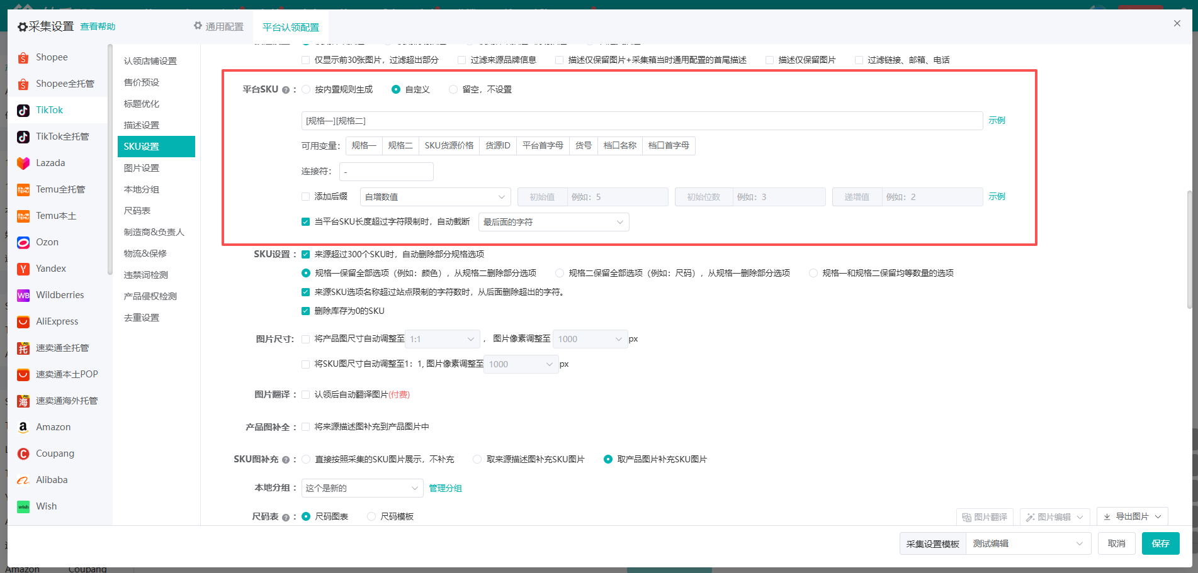Enable 认领后自动翻译图片 checkbox
Viewport: 1198px width, 573px height.
(305, 394)
